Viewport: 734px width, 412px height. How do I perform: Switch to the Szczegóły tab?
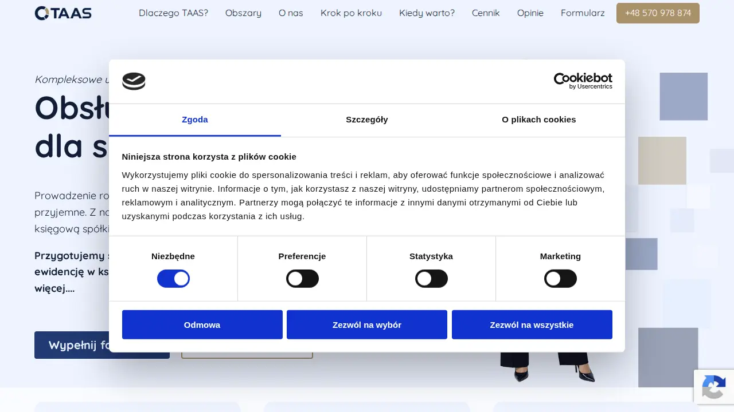[367, 120]
